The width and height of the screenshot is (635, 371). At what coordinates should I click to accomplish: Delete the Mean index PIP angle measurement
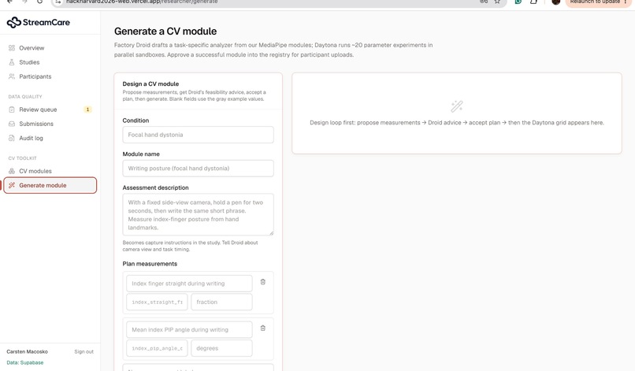263,328
